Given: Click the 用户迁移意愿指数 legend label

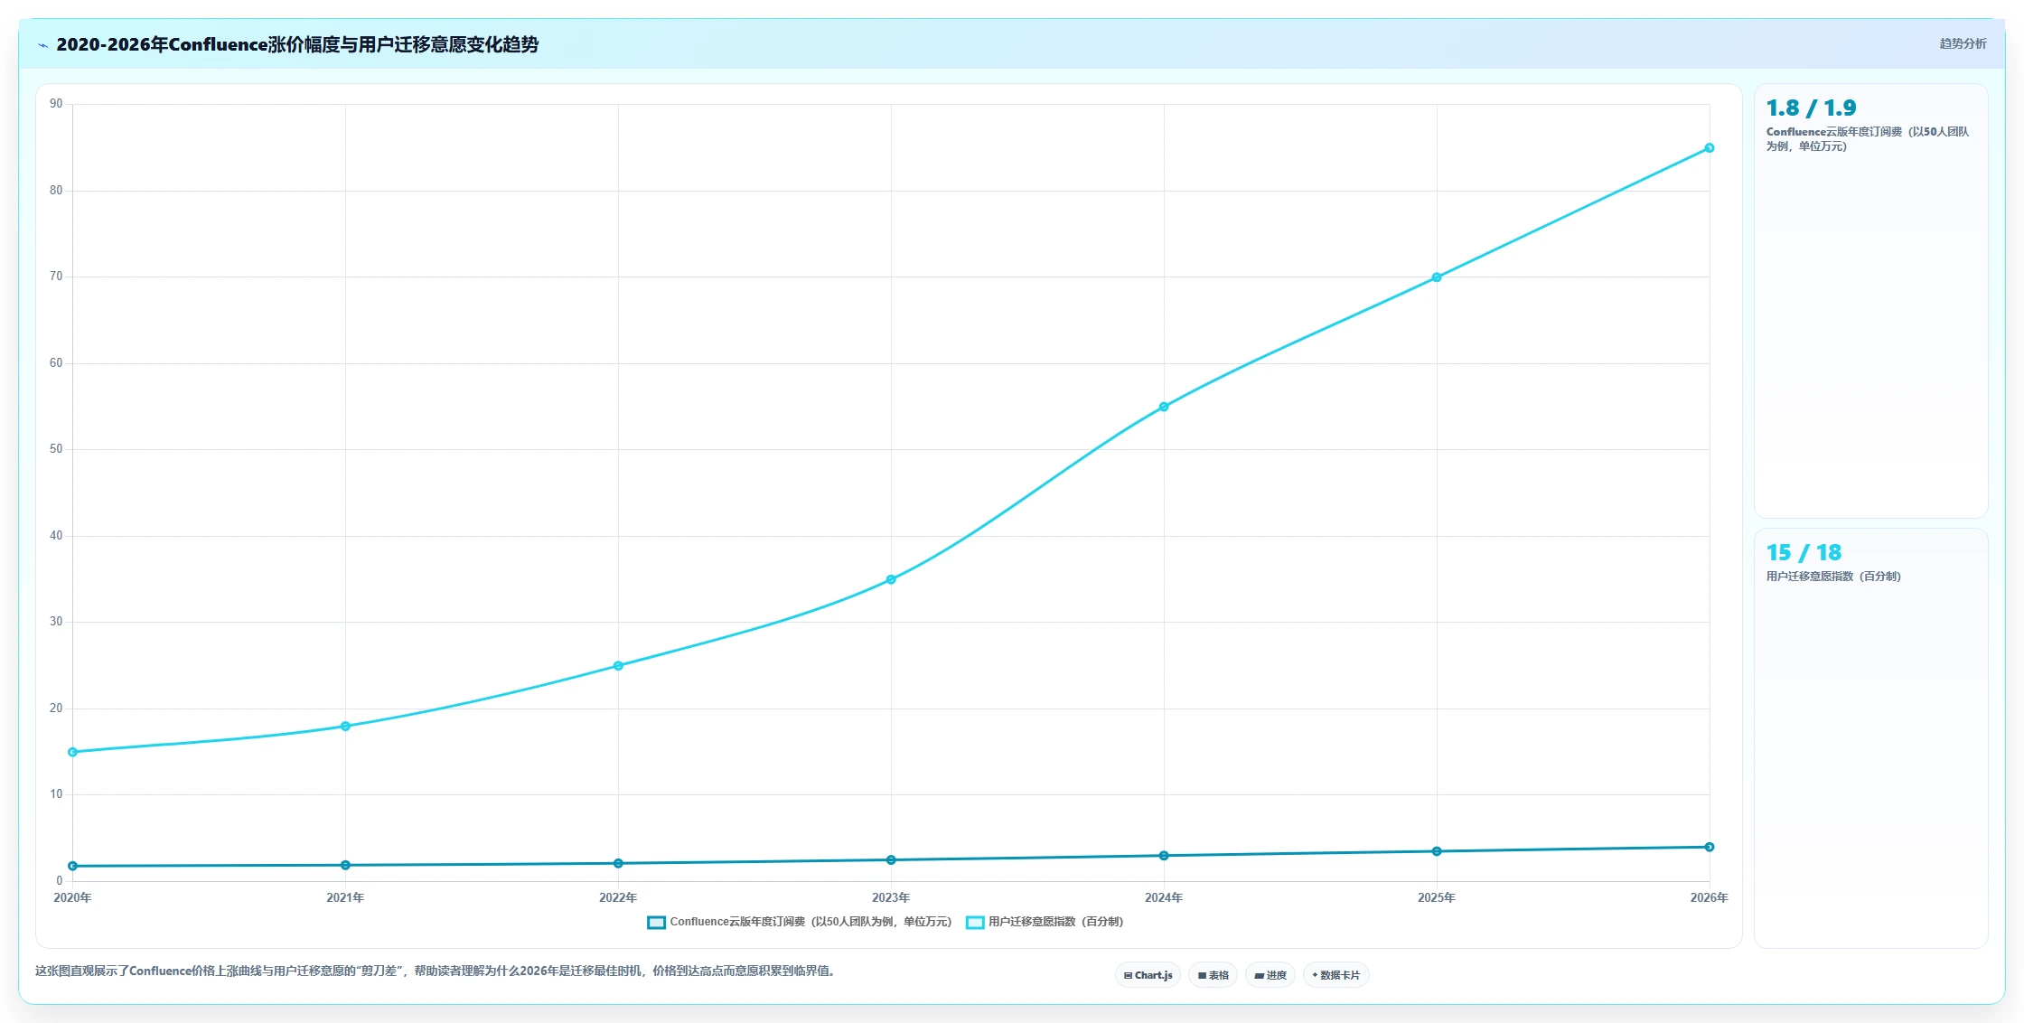Looking at the screenshot, I should click(1055, 922).
